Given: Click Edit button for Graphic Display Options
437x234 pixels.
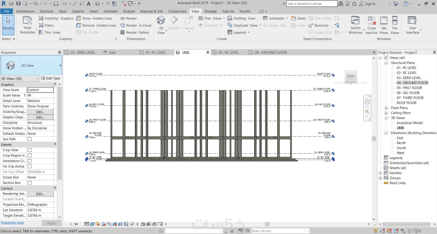Looking at the screenshot, I should (x=40, y=117).
